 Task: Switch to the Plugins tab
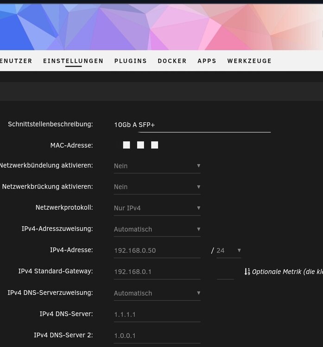tap(131, 61)
